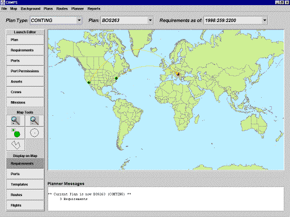Toggle Flights display on map

25,205
